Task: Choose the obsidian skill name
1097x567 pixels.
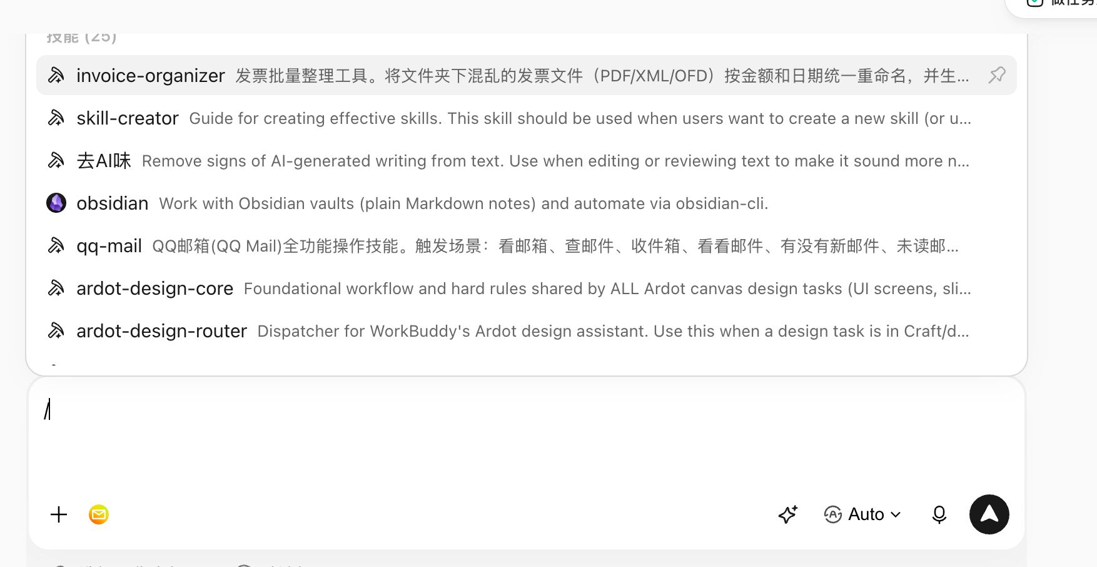Action: pos(113,203)
